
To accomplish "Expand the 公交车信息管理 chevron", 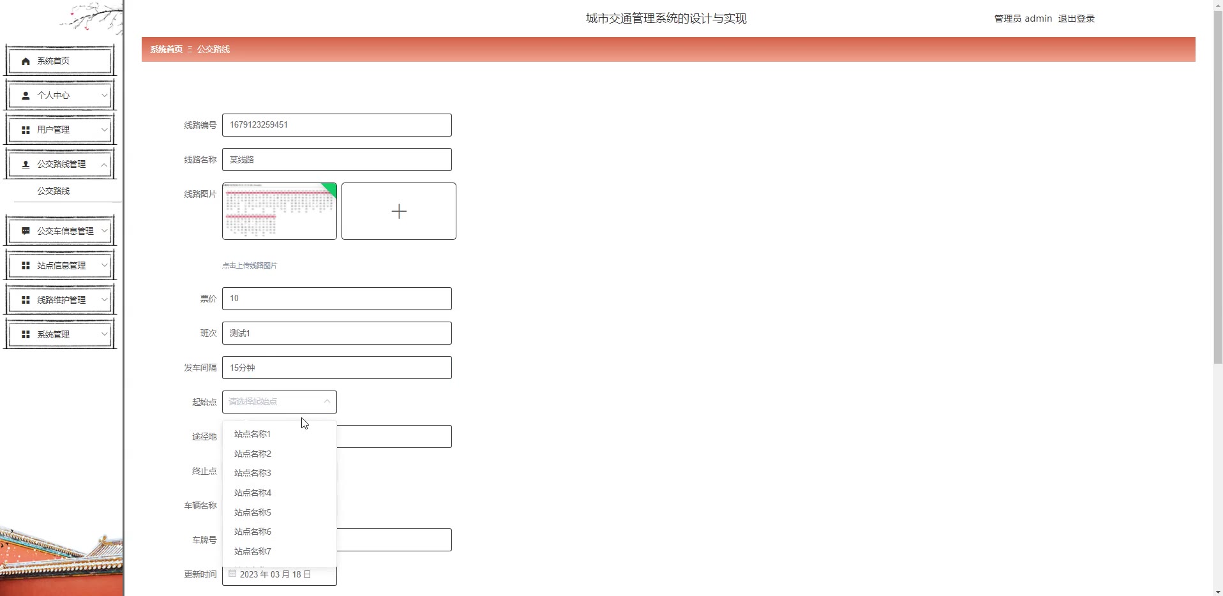I will tap(105, 231).
